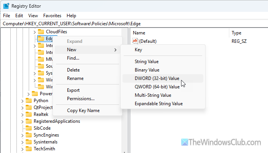Click the CloudFiles folder icon
The image size is (268, 153).
click(x=41, y=31)
